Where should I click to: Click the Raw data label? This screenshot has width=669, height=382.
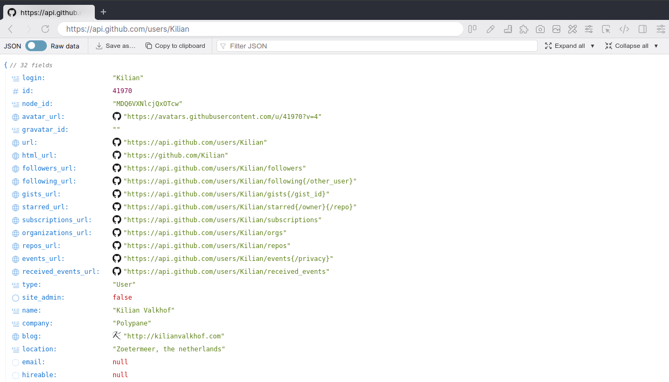(65, 46)
